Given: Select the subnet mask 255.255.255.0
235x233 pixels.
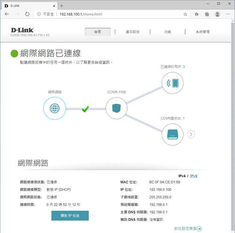Looking at the screenshot, I should [160, 197].
